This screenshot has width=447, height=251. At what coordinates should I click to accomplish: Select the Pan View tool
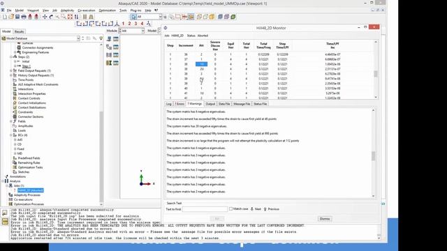[x=45, y=17]
